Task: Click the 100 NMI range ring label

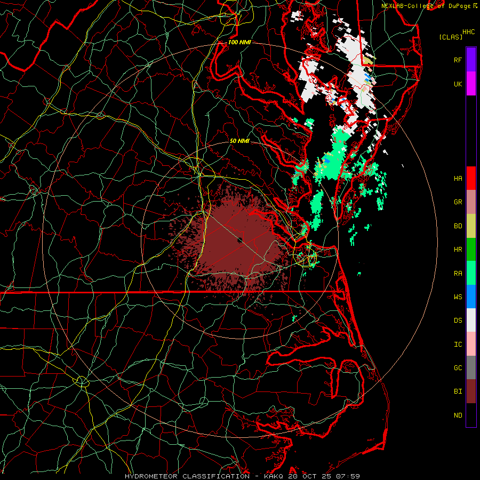Action: (239, 42)
